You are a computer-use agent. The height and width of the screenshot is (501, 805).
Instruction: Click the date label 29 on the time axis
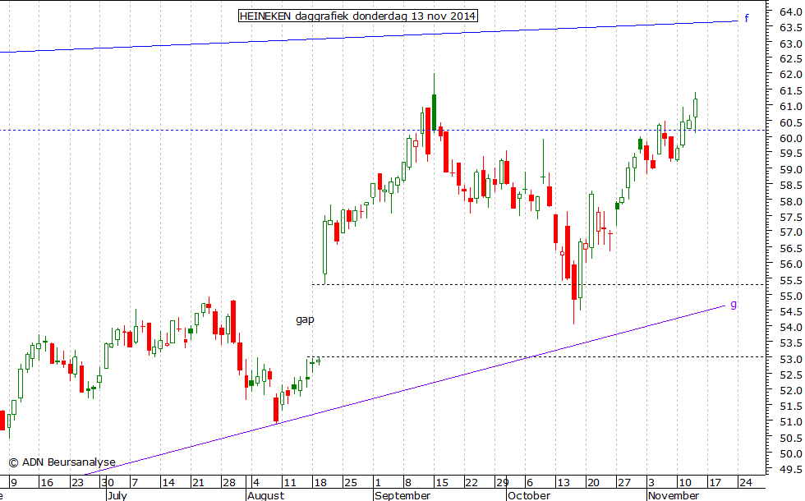(x=503, y=483)
